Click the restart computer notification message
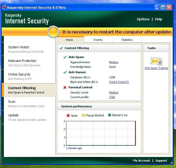 (x=116, y=32)
